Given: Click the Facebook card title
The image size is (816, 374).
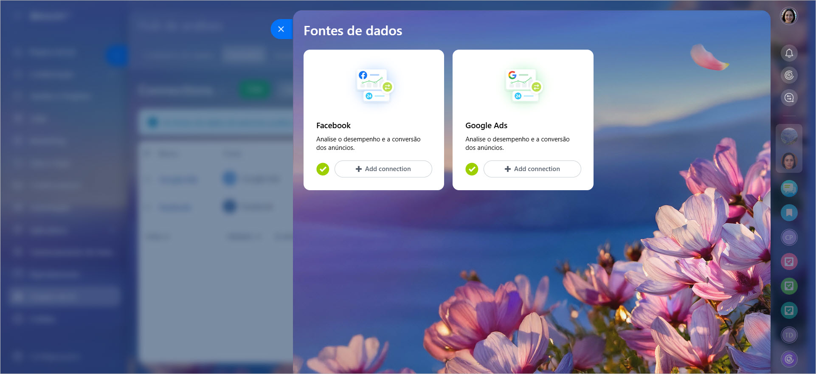Looking at the screenshot, I should (x=333, y=126).
